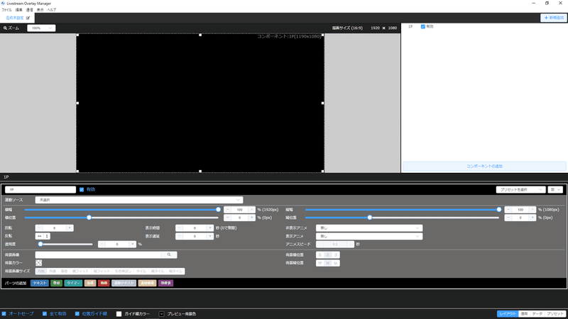Toggle the オートセーブ checkbox
The width and height of the screenshot is (568, 319).
pos(4,314)
